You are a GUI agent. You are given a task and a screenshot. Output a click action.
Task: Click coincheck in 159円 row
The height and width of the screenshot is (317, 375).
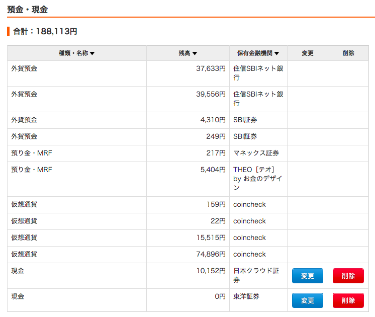click(249, 204)
